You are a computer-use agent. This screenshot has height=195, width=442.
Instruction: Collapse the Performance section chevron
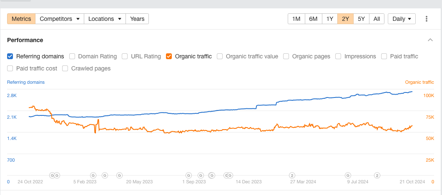430,40
